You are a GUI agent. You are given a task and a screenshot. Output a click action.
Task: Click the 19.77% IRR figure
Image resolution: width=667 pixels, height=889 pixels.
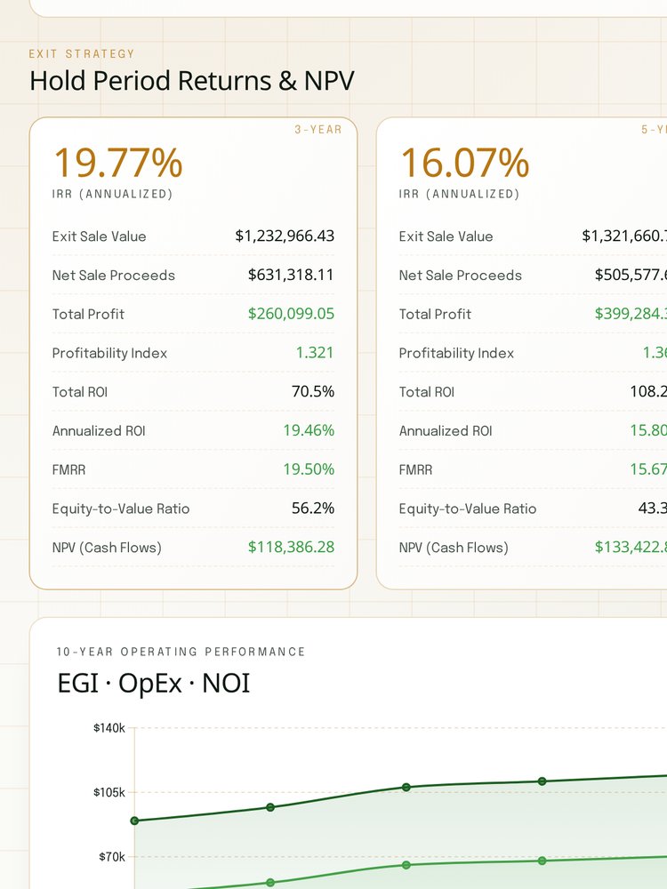118,163
